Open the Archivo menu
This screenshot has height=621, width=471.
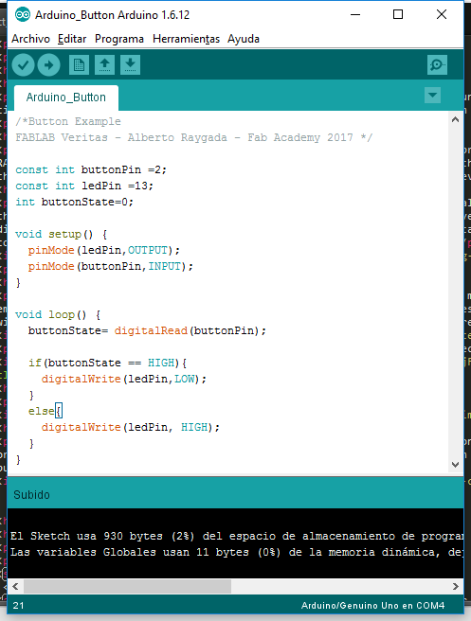click(x=30, y=39)
